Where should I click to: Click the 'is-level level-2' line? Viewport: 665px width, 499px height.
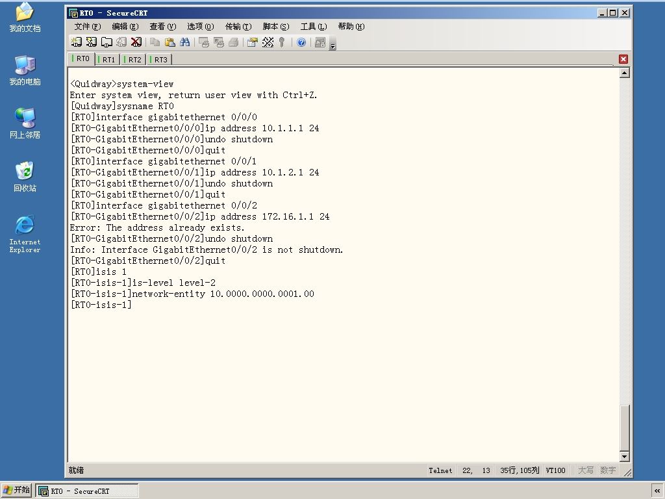pos(143,283)
